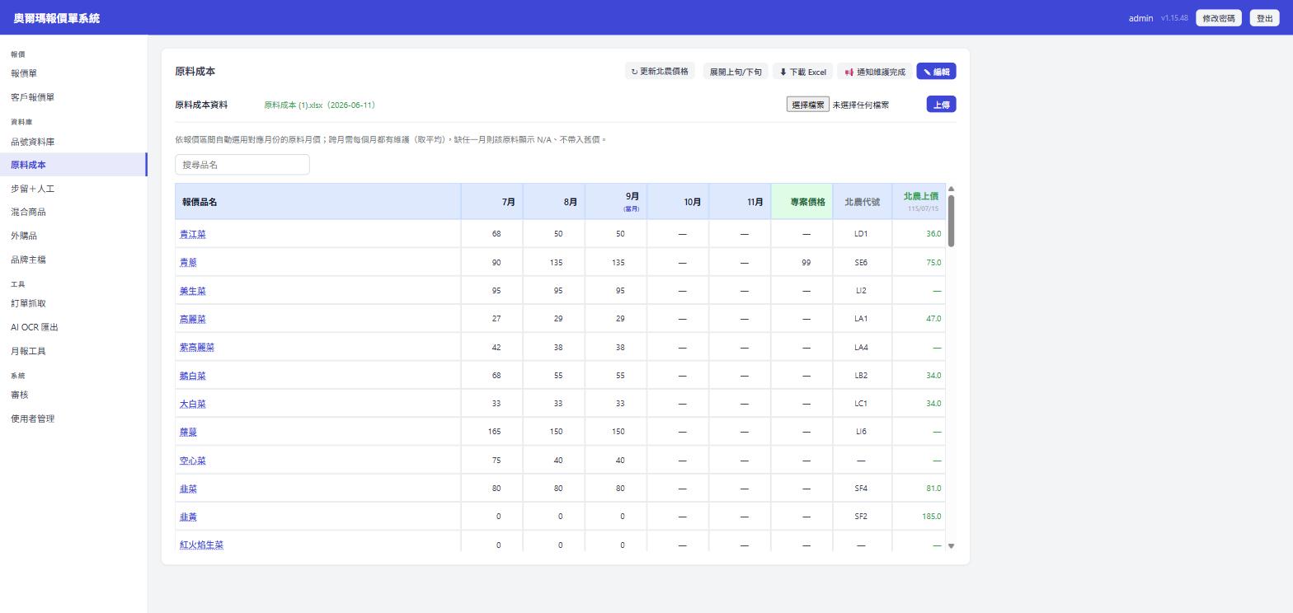This screenshot has width=1293, height=613.
Task: Click 北農代號 cell SE6
Action: click(x=861, y=263)
